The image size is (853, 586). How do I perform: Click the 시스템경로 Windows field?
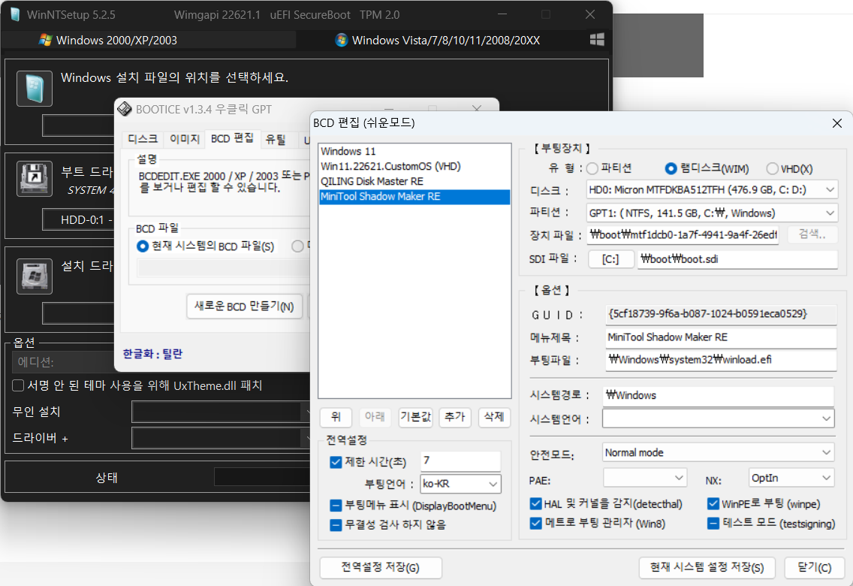[x=718, y=396]
